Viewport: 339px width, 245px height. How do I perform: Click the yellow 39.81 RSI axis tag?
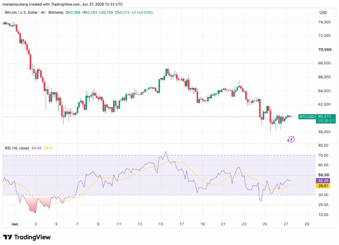pyautogui.click(x=323, y=186)
